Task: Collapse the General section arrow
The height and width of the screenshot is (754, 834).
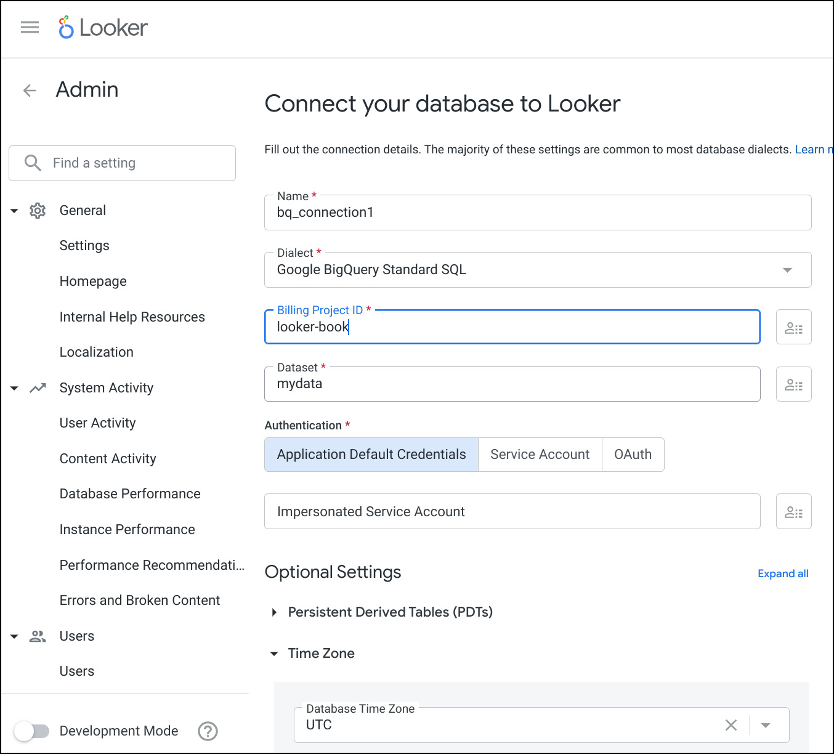Action: 14,211
